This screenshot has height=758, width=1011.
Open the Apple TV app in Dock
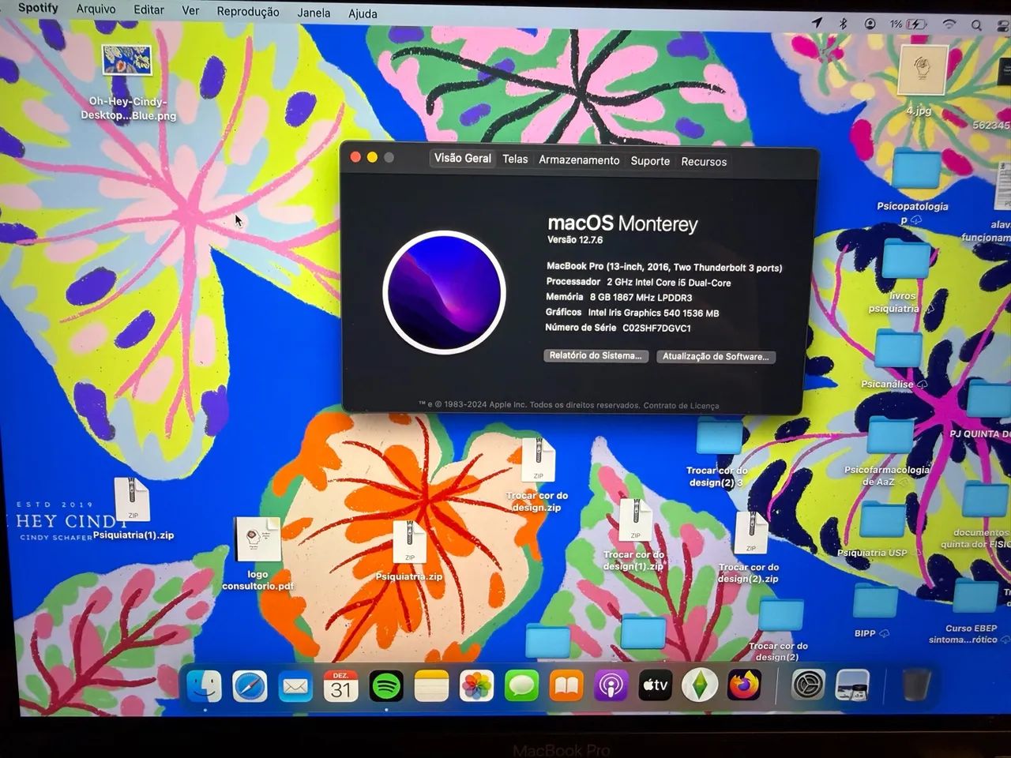point(655,686)
